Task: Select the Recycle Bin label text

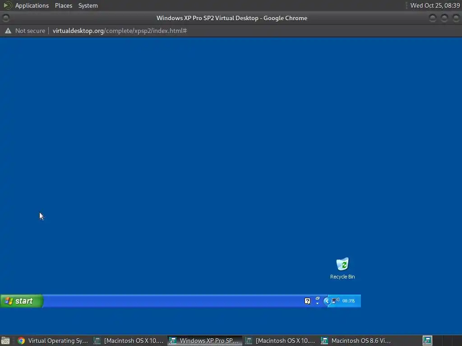Action: pyautogui.click(x=342, y=277)
